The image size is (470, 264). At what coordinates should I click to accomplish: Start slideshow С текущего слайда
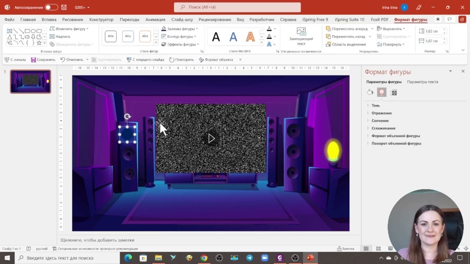145,59
